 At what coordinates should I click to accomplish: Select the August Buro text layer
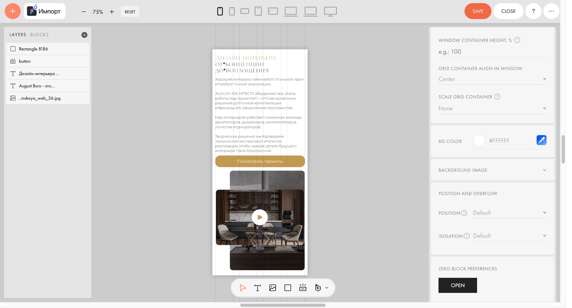(x=48, y=86)
